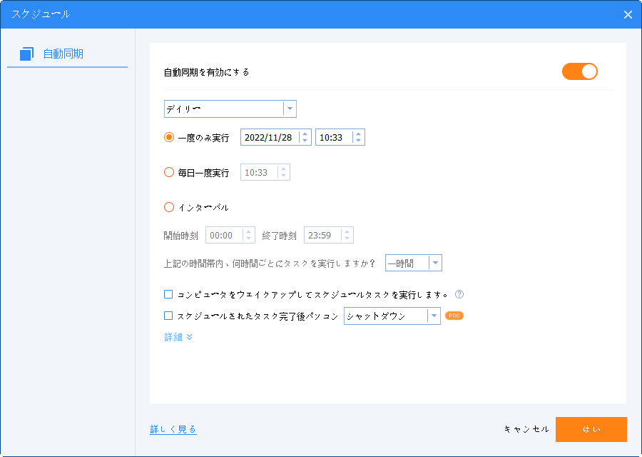Click the はい button
642x457 pixels.
[591, 429]
